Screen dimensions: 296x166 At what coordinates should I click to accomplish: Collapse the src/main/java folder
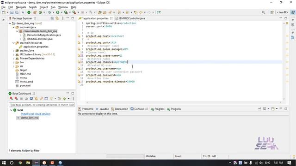click(x=13, y=27)
